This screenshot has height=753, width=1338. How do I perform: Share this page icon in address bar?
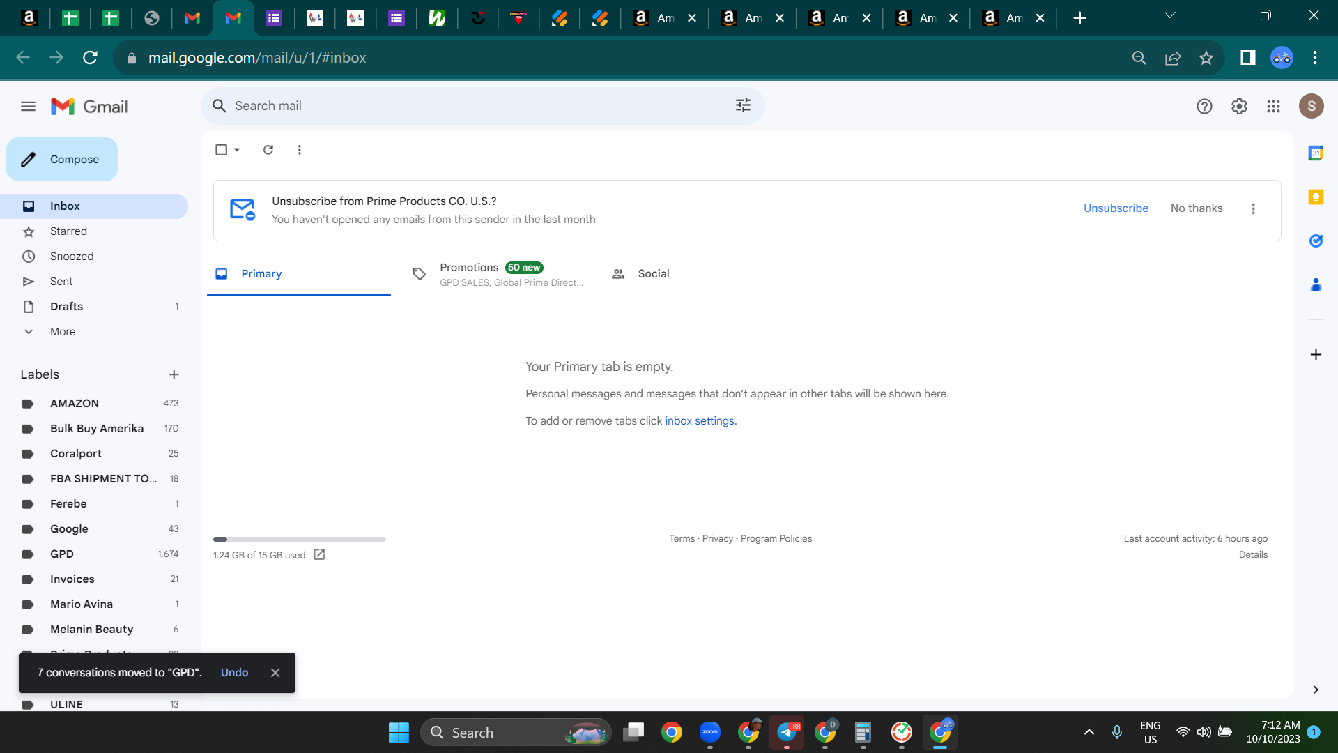click(1173, 58)
